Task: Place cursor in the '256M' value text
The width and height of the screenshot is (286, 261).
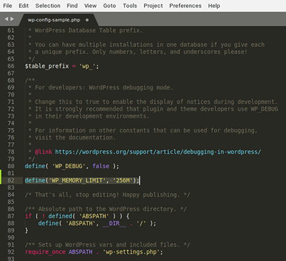Action: 123,181
